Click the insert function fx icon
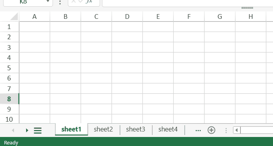Image resolution: width=273 pixels, height=146 pixels. tap(89, 2)
